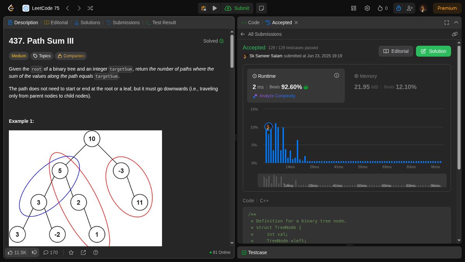The image size is (465, 262).
Task: Click the runtime distribution range slider
Action: (x=352, y=180)
